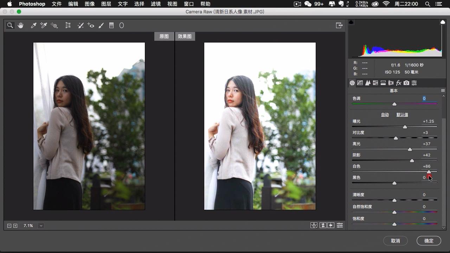Open the Presets panel icon
The width and height of the screenshot is (450, 253).
coord(414,83)
